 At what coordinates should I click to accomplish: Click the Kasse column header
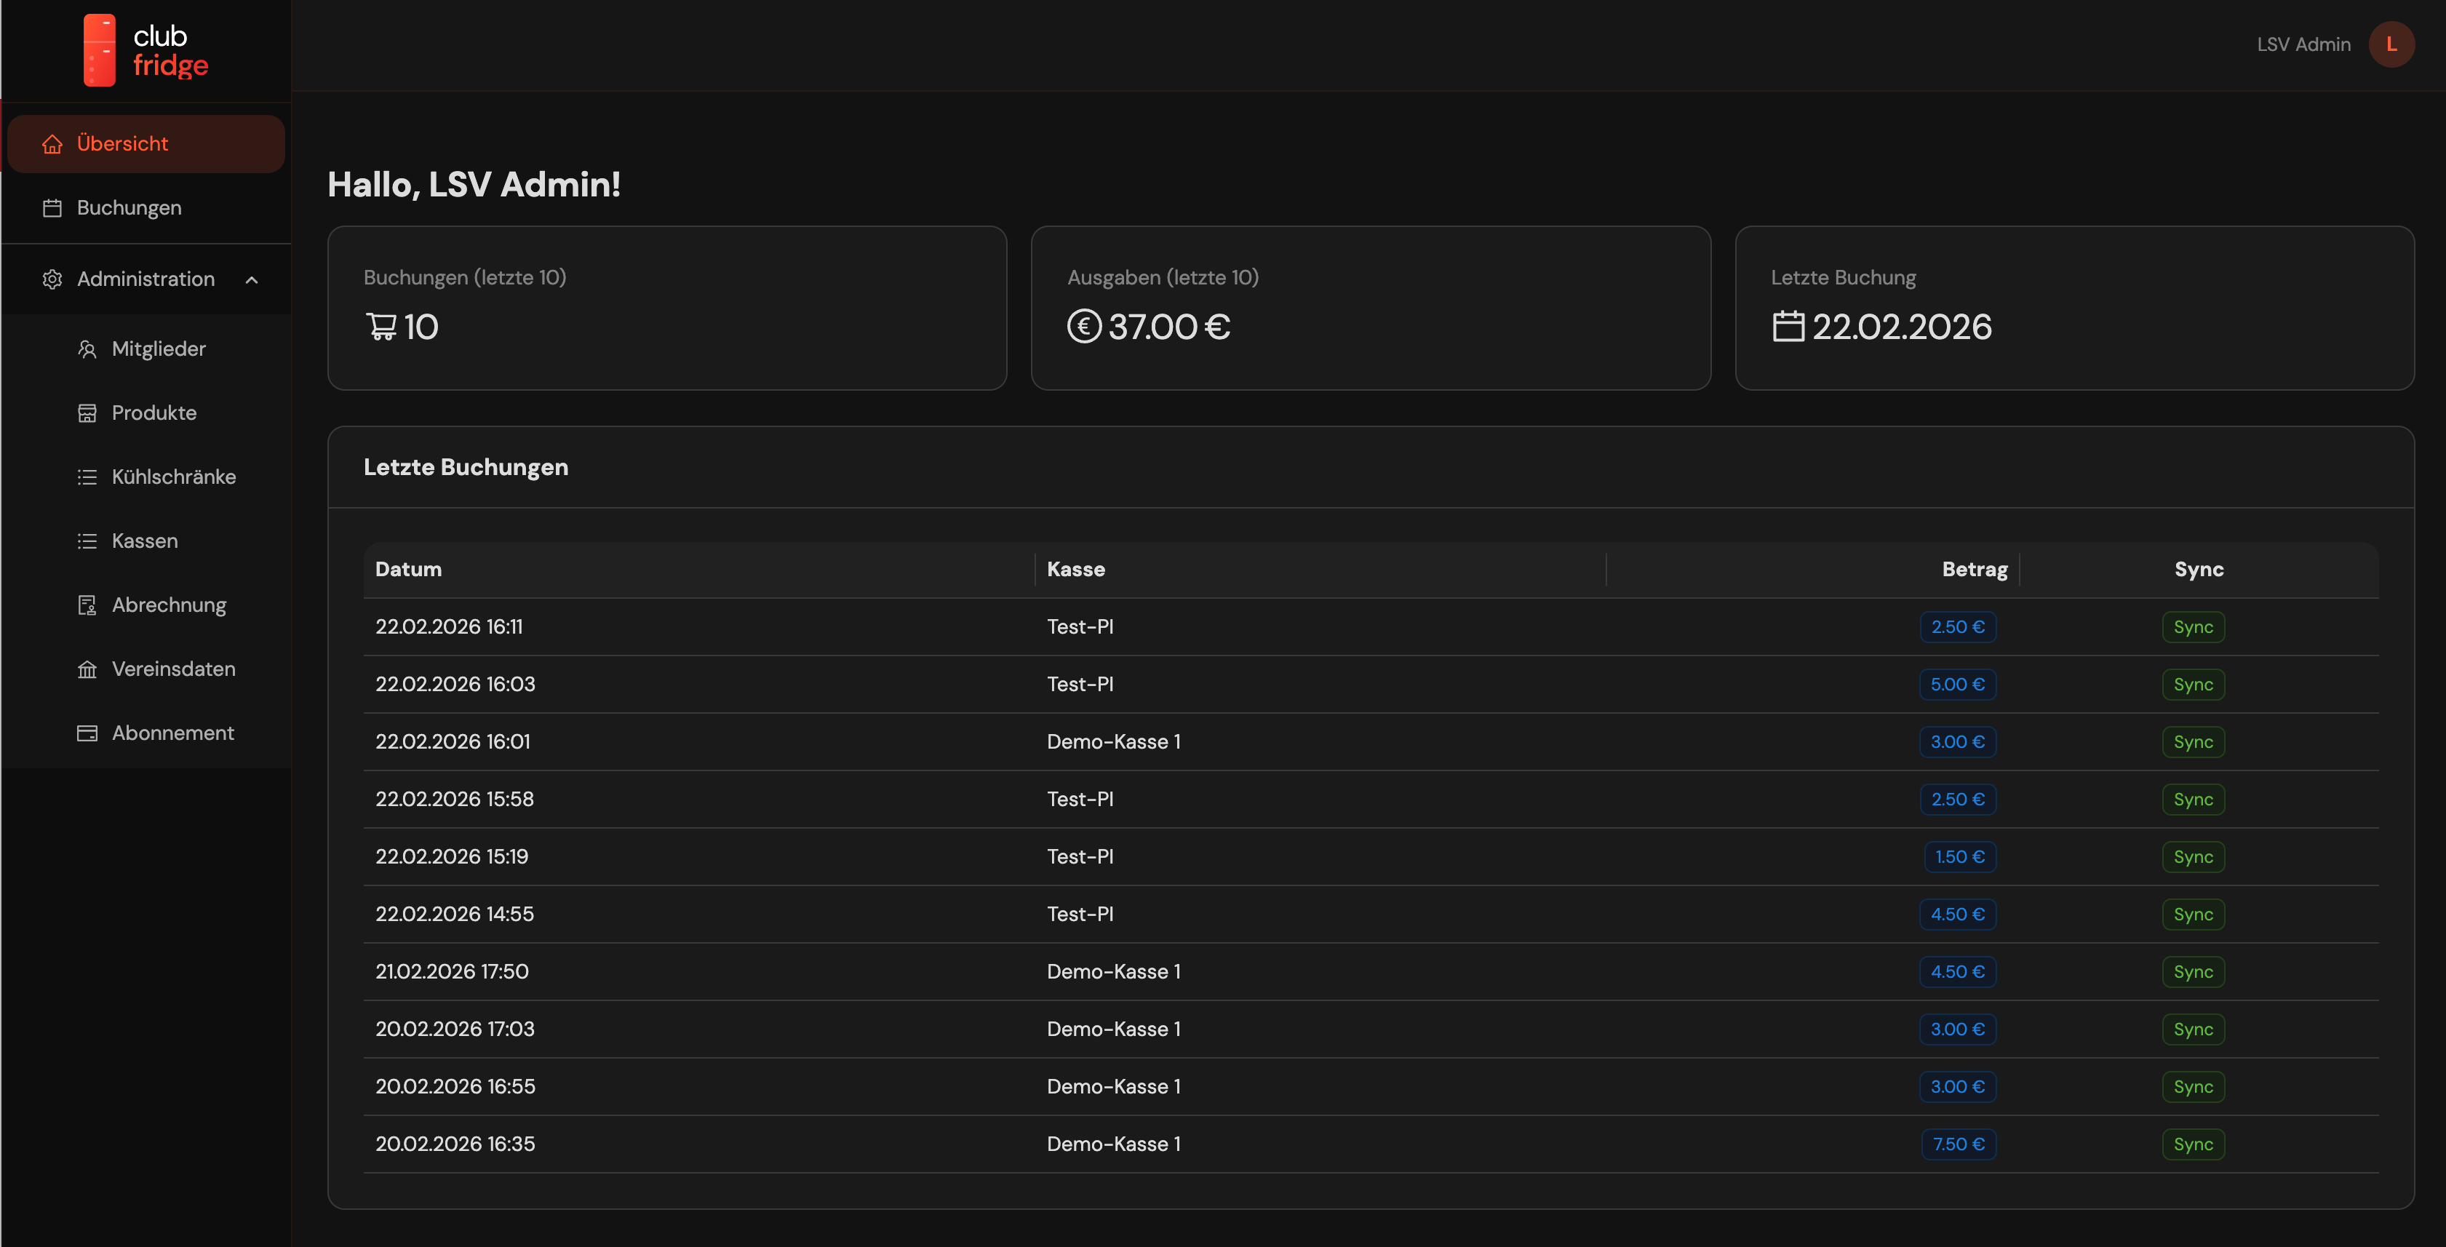point(1076,570)
